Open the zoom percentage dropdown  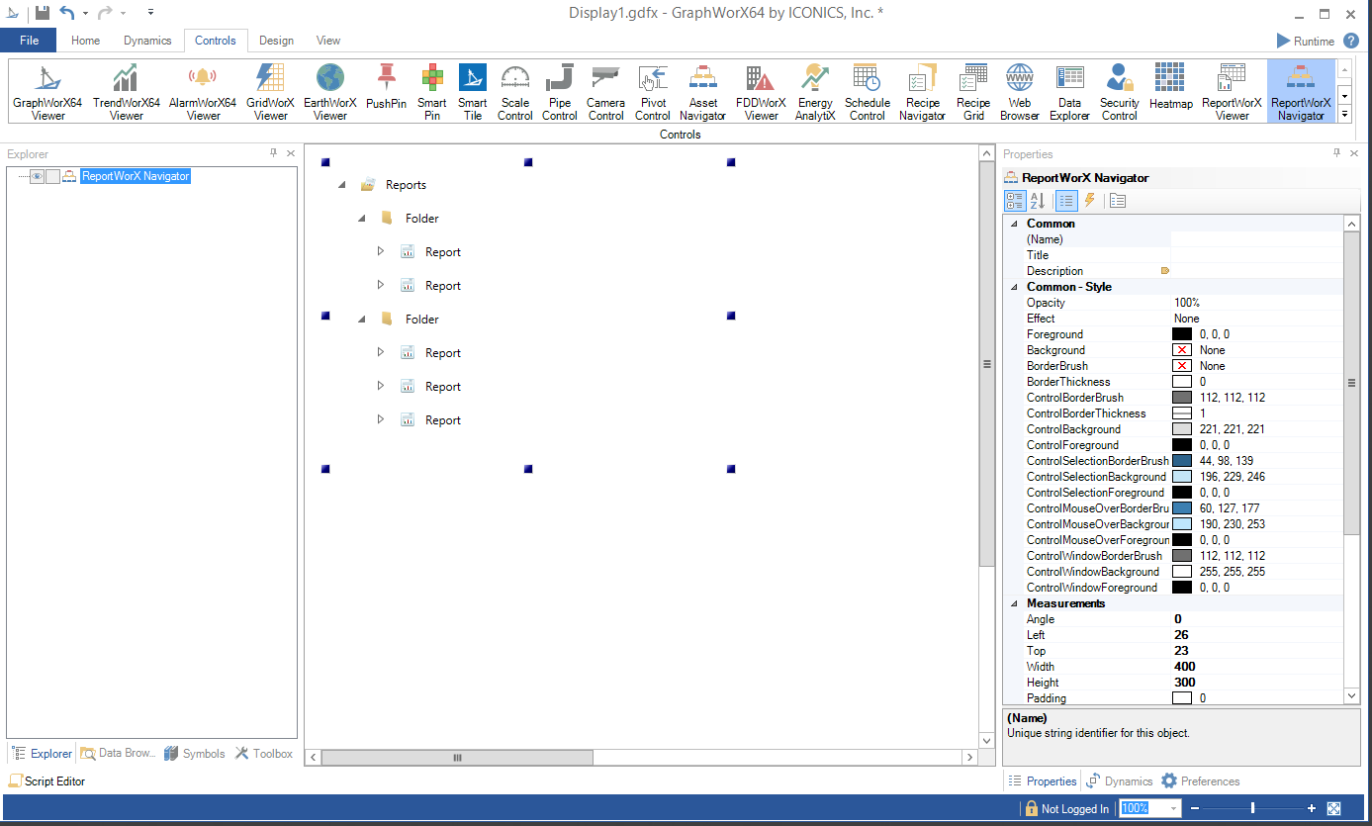pos(1174,808)
